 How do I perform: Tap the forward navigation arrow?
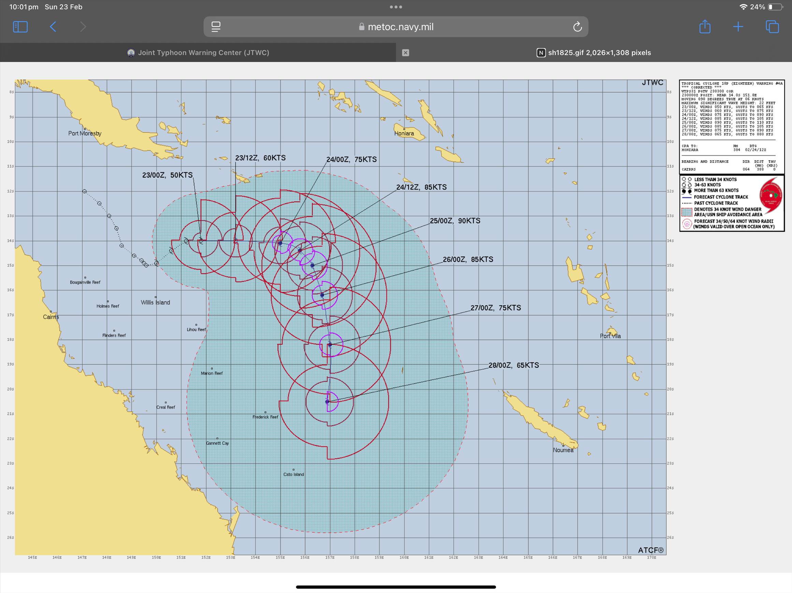83,27
